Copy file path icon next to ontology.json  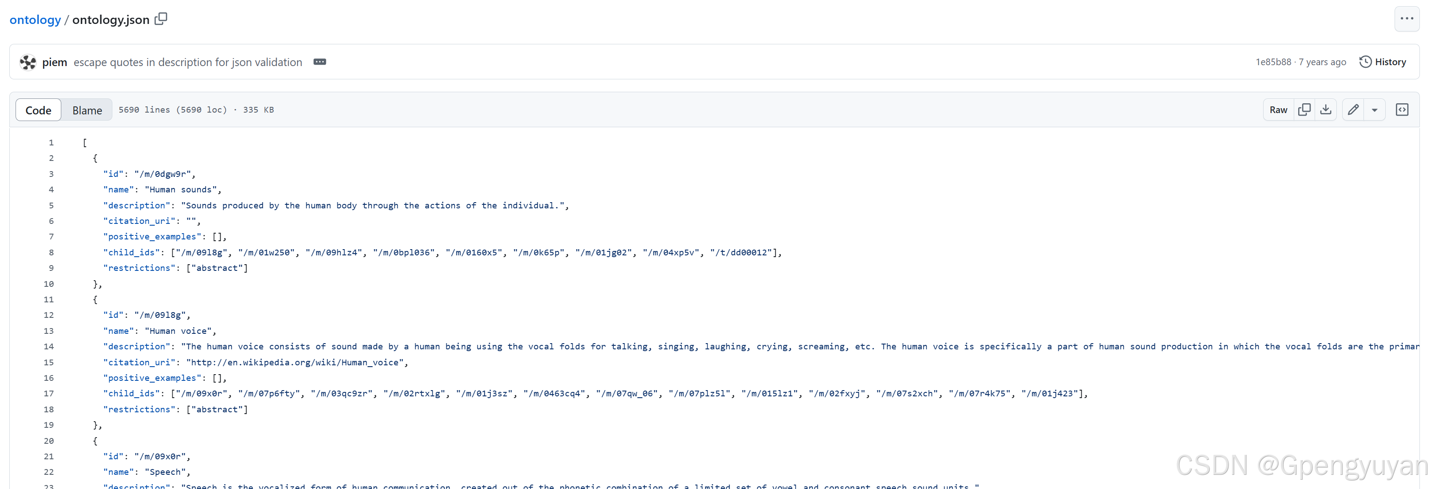[160, 19]
